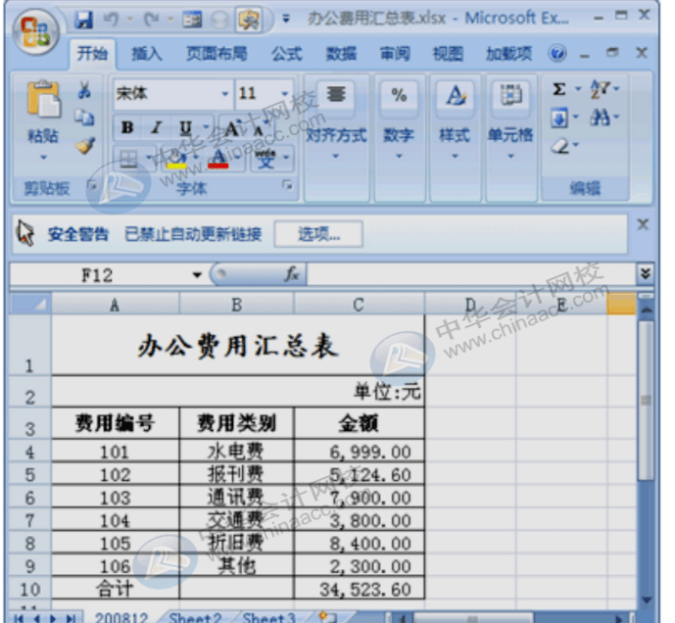The image size is (675, 623).
Task: Click the Paste clipboard icon
Action: point(43,100)
